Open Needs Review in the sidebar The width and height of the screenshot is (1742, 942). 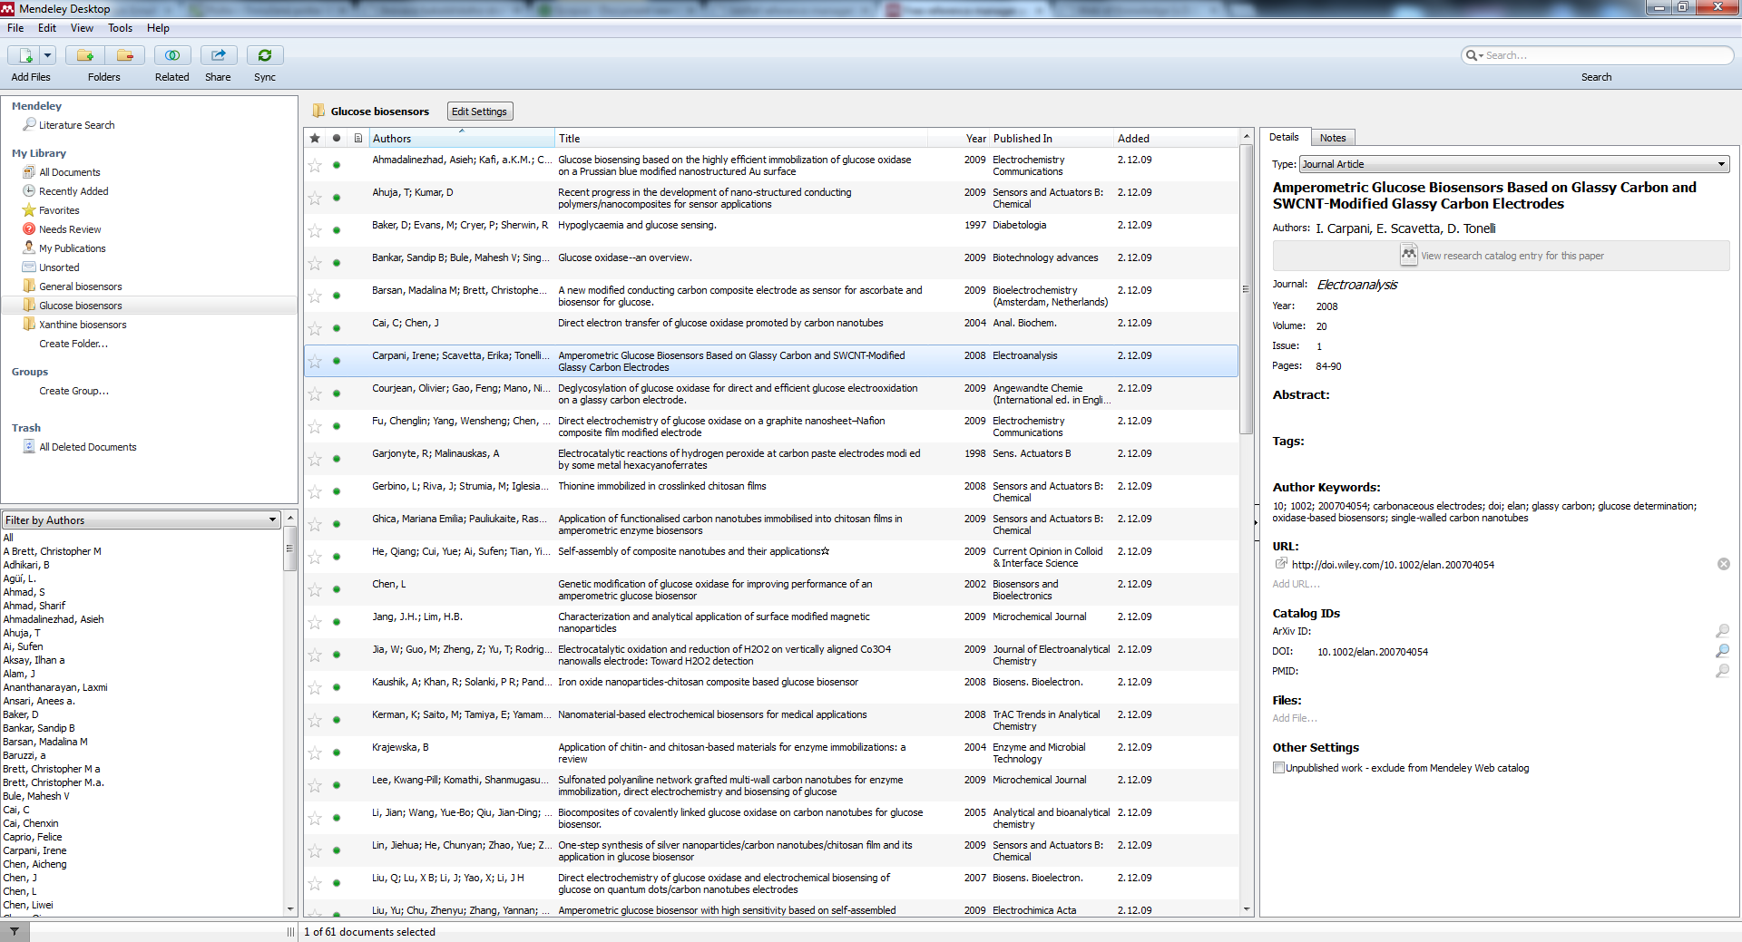69,229
